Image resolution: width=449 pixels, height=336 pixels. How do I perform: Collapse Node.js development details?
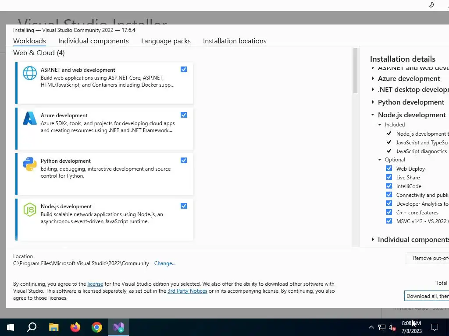(x=373, y=115)
